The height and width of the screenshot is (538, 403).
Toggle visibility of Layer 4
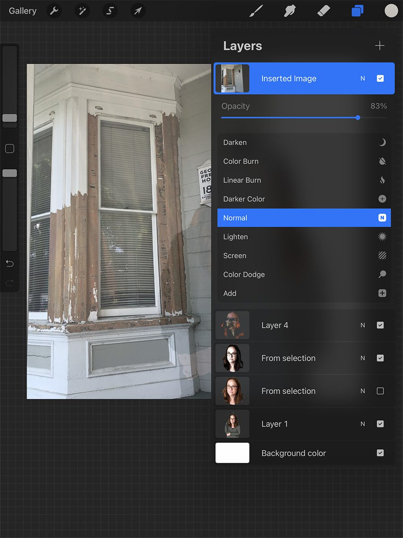pyautogui.click(x=380, y=325)
